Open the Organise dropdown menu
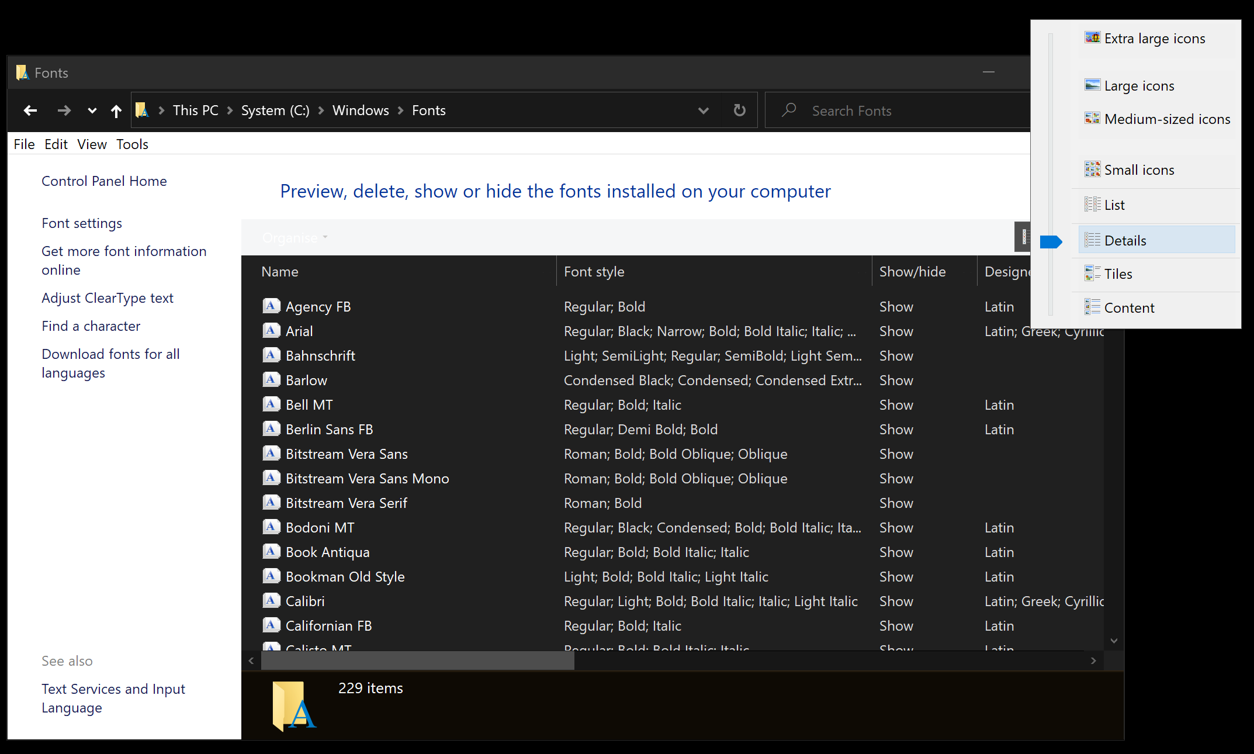 tap(295, 238)
